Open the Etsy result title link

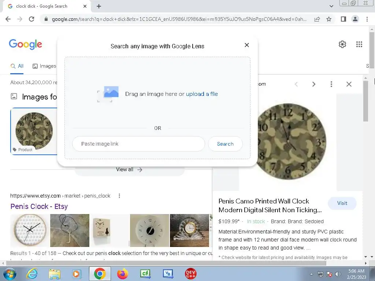click(x=39, y=206)
